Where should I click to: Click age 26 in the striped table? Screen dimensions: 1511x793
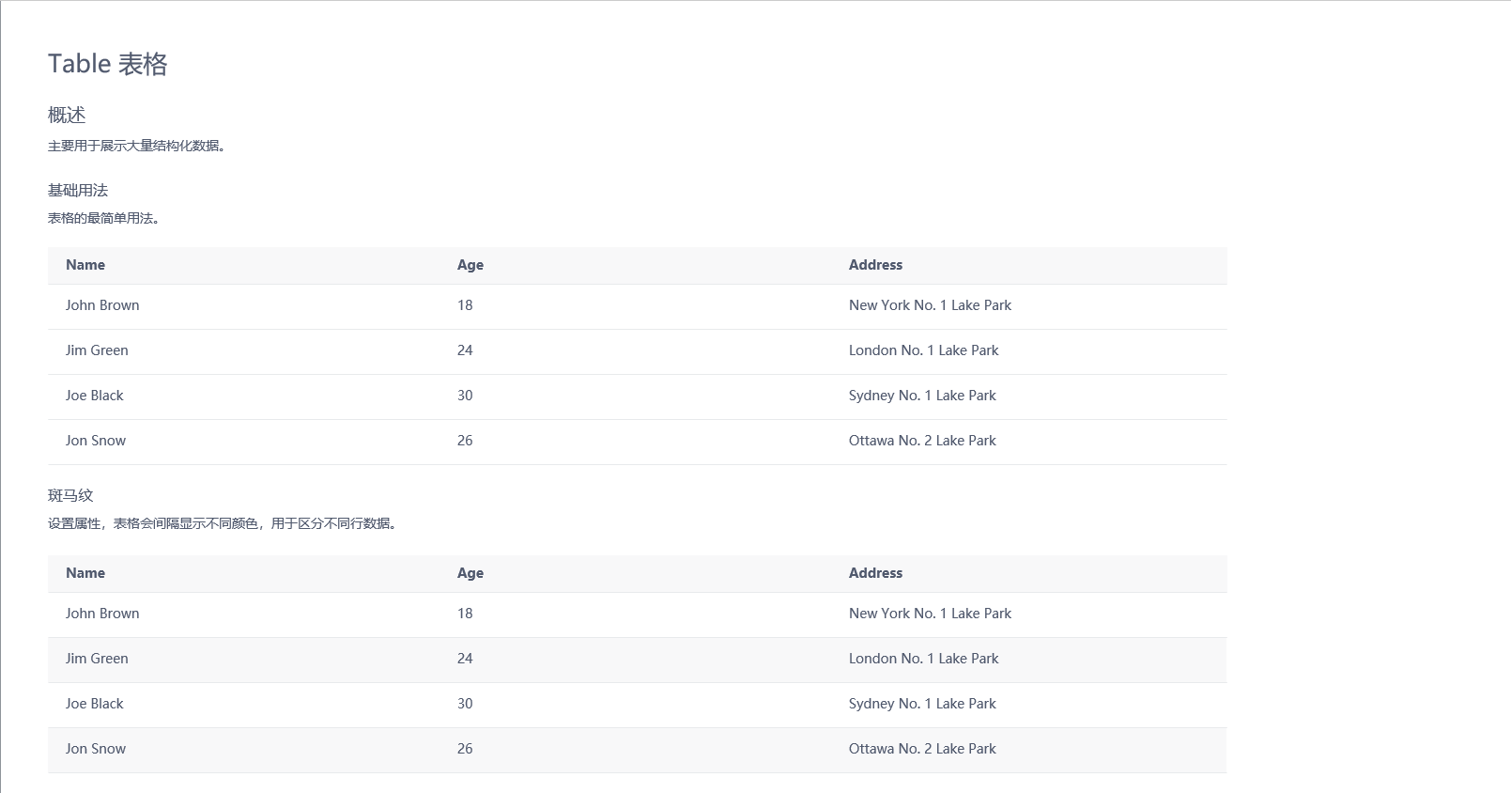(465, 749)
